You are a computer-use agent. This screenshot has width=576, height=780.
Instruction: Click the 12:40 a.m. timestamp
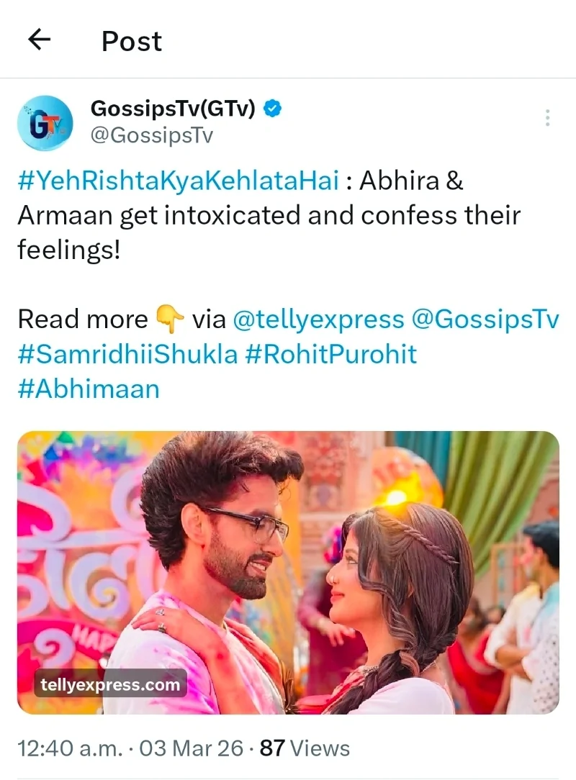(70, 748)
